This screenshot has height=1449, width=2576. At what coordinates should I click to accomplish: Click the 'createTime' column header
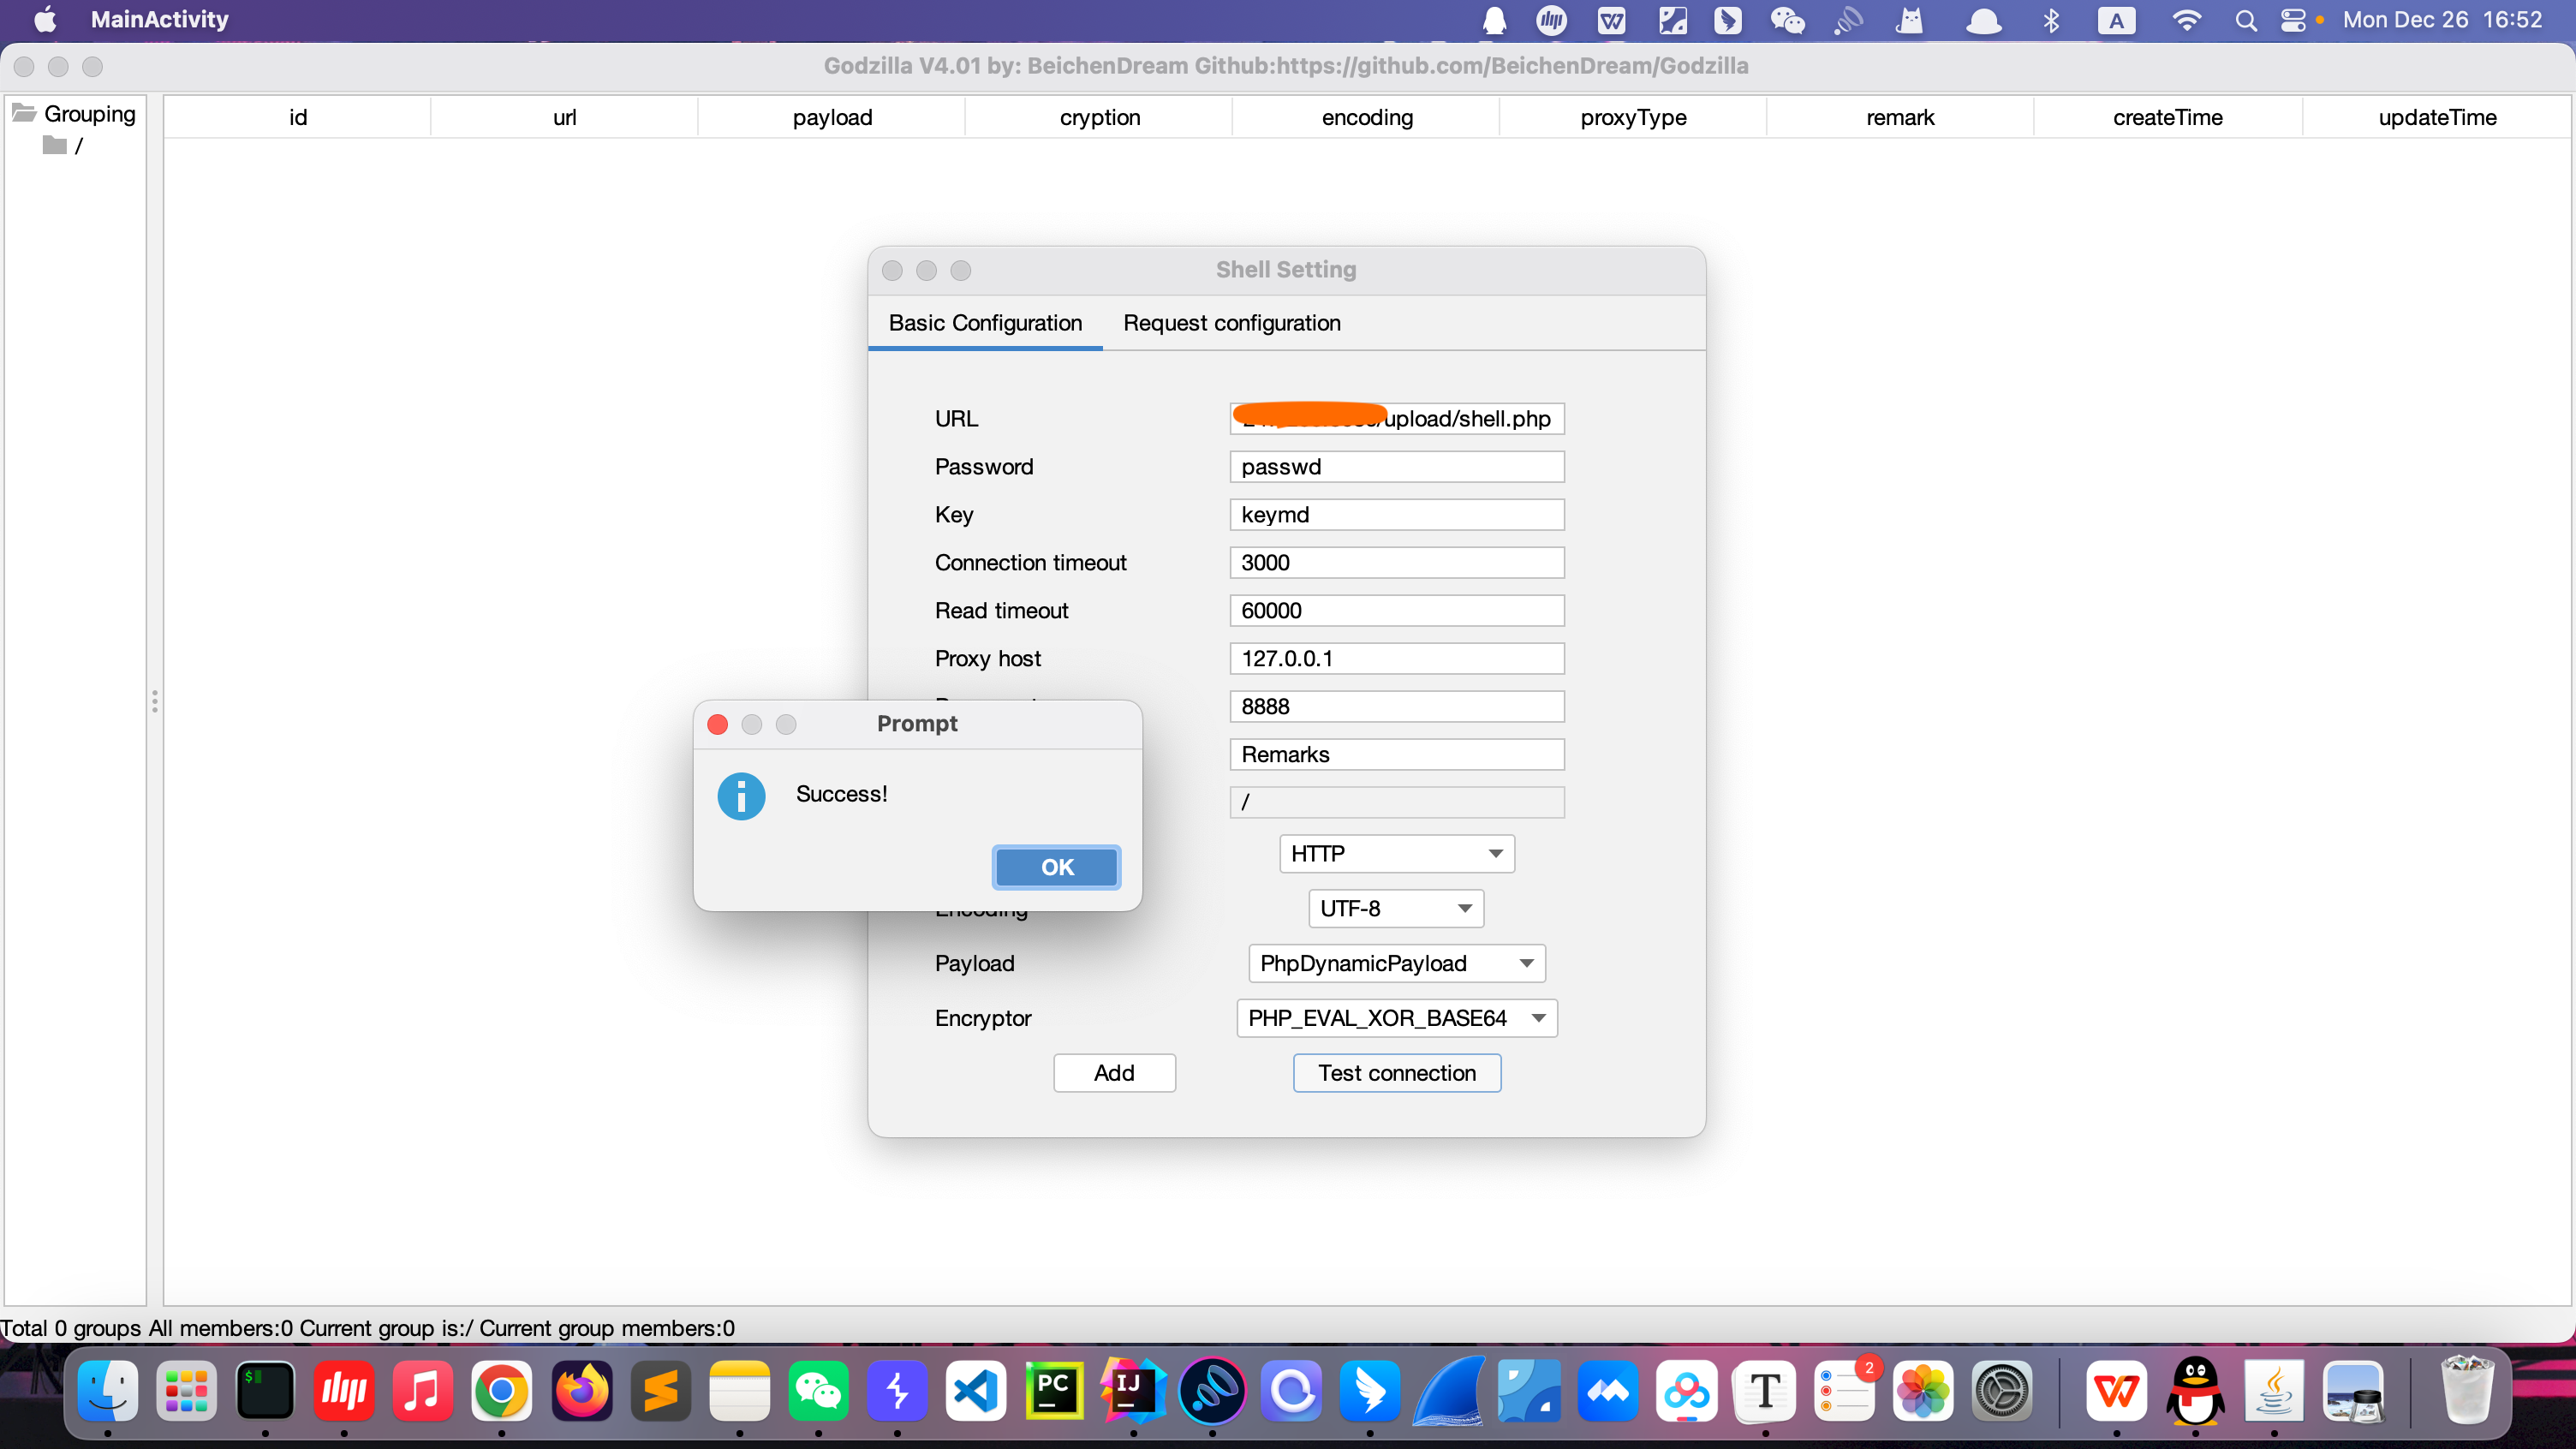[x=2168, y=117]
